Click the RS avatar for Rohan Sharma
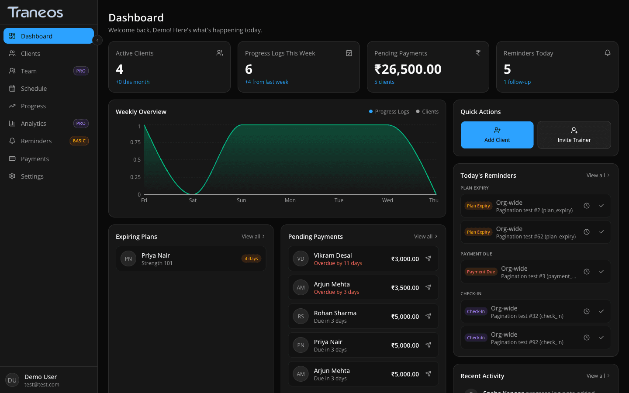629x393 pixels. pyautogui.click(x=301, y=316)
